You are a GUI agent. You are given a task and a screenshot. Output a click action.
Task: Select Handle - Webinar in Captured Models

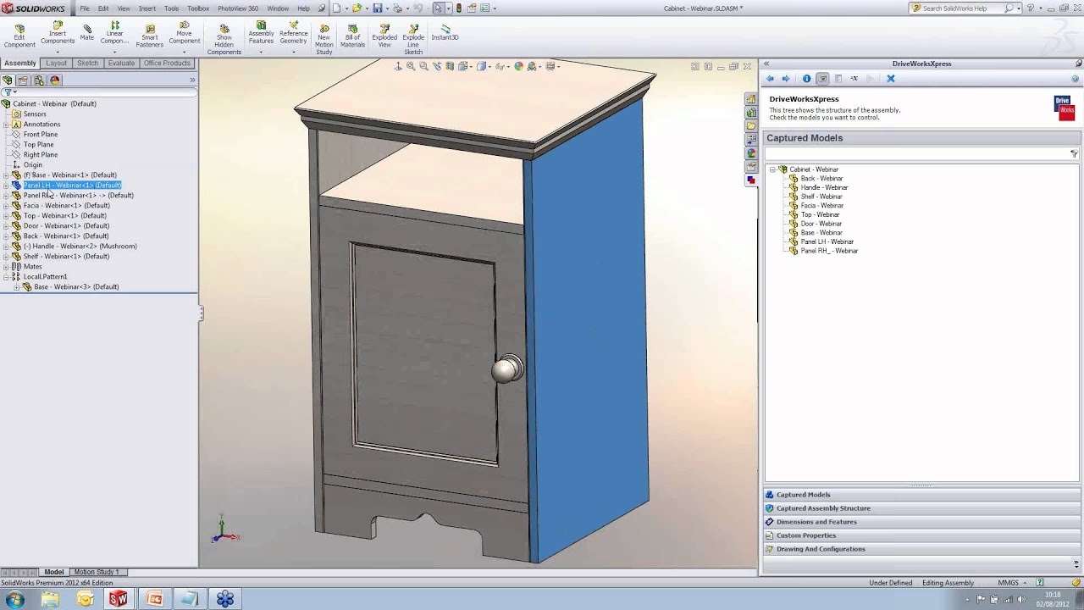coord(824,187)
